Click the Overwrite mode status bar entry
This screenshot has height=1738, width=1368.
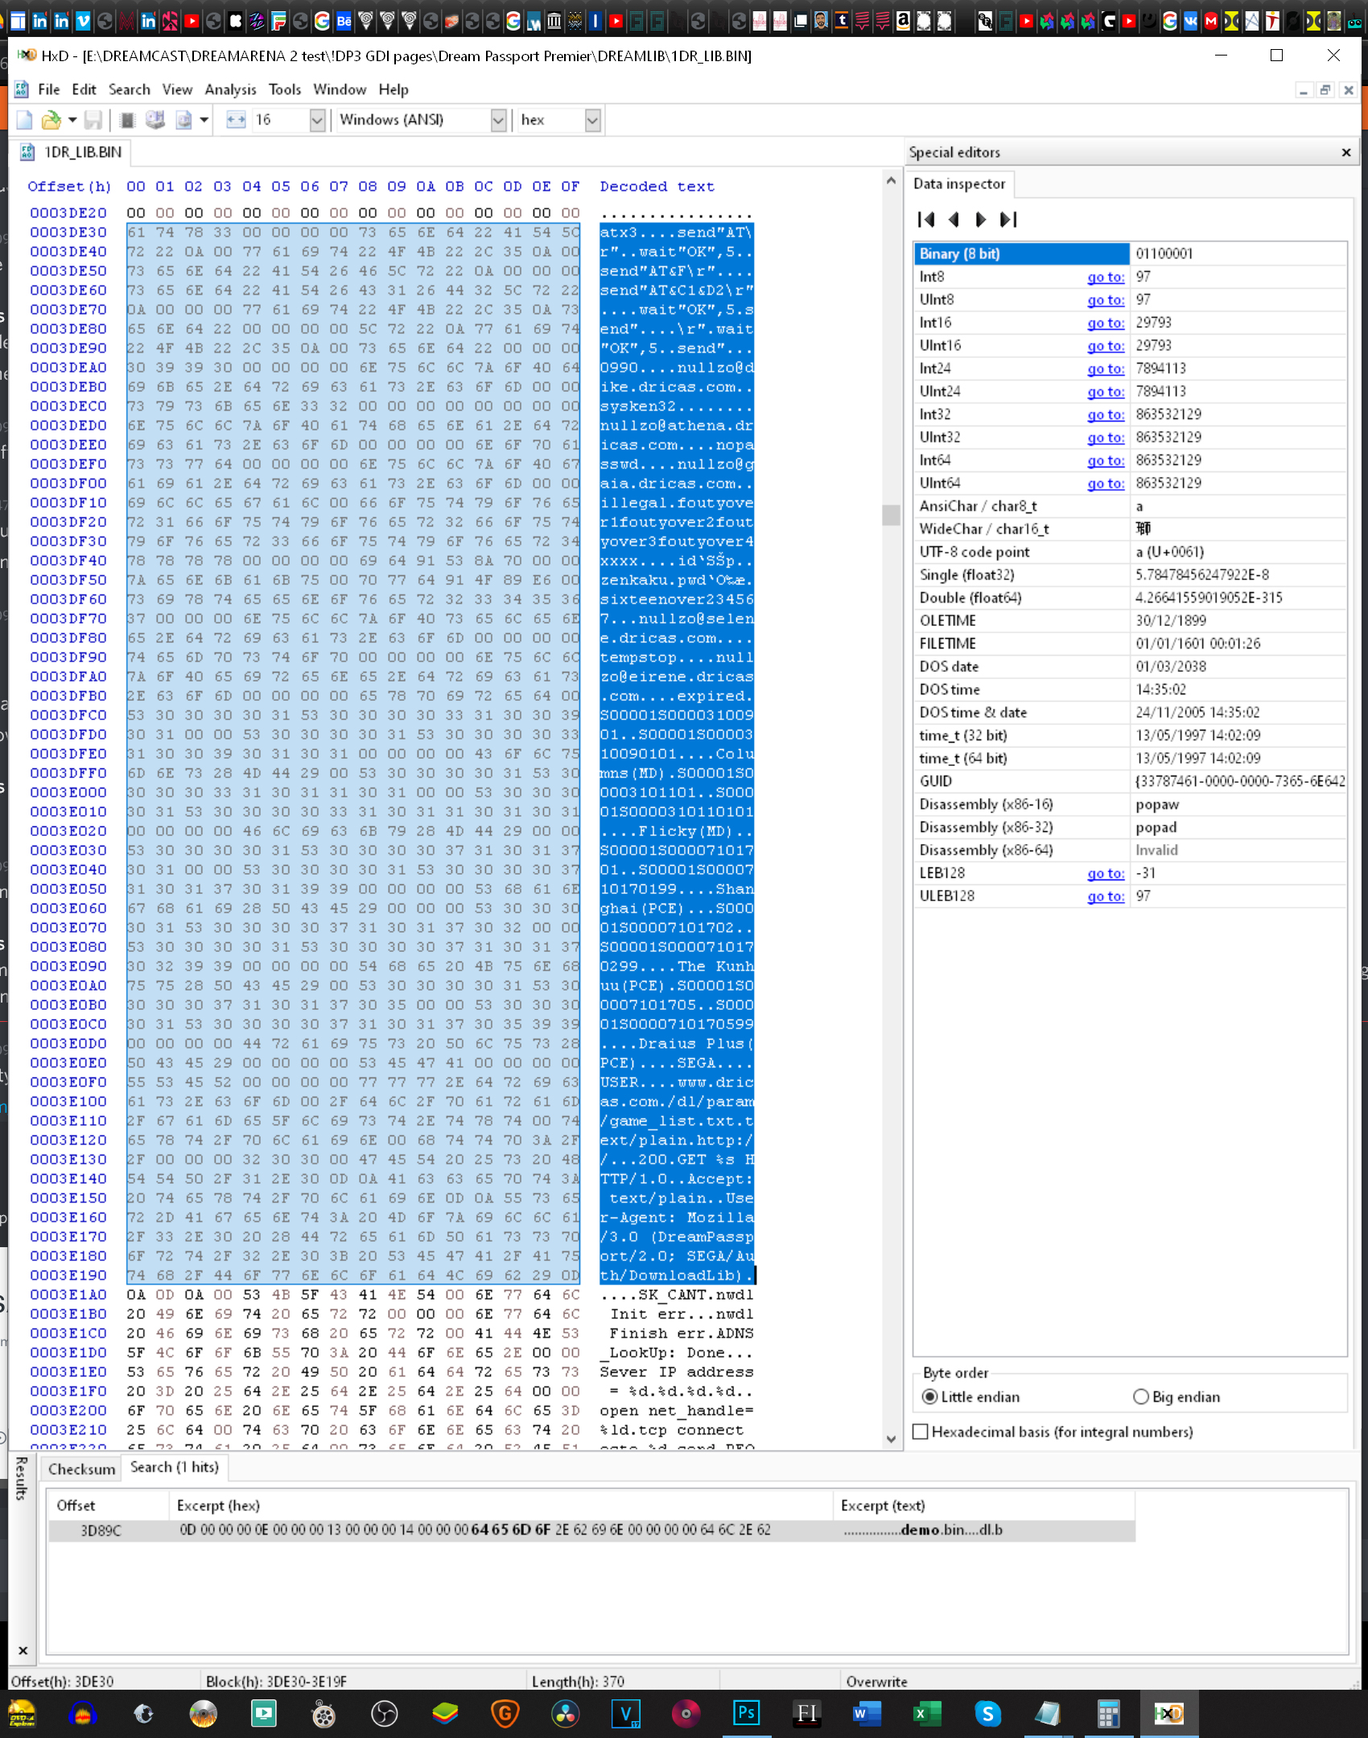point(876,1681)
